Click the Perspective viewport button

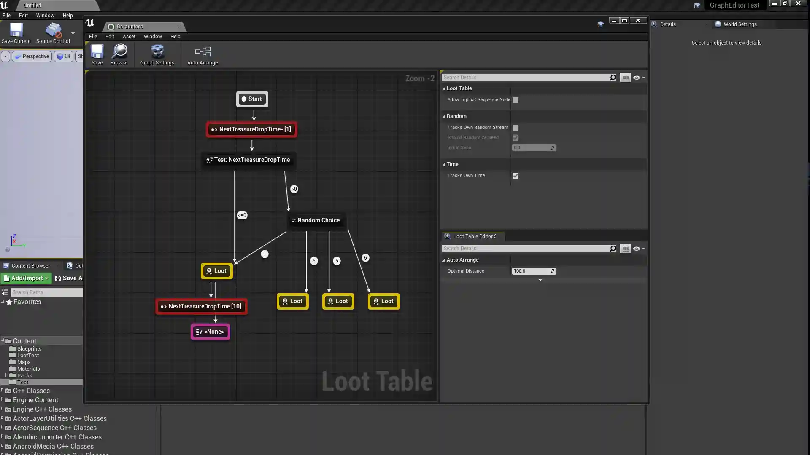(x=32, y=56)
